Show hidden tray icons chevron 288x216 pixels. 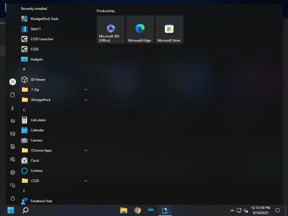(x=232, y=210)
